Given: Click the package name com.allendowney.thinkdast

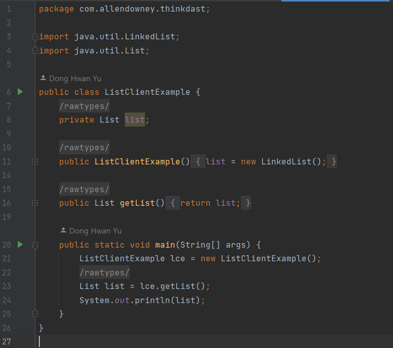Looking at the screenshot, I should 142,9.
